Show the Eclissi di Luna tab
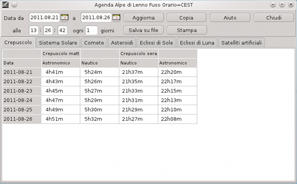The height and width of the screenshot is (184, 297). [197, 43]
